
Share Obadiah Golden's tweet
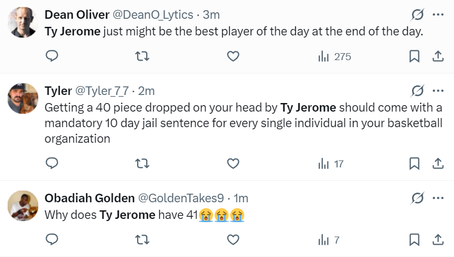click(438, 240)
